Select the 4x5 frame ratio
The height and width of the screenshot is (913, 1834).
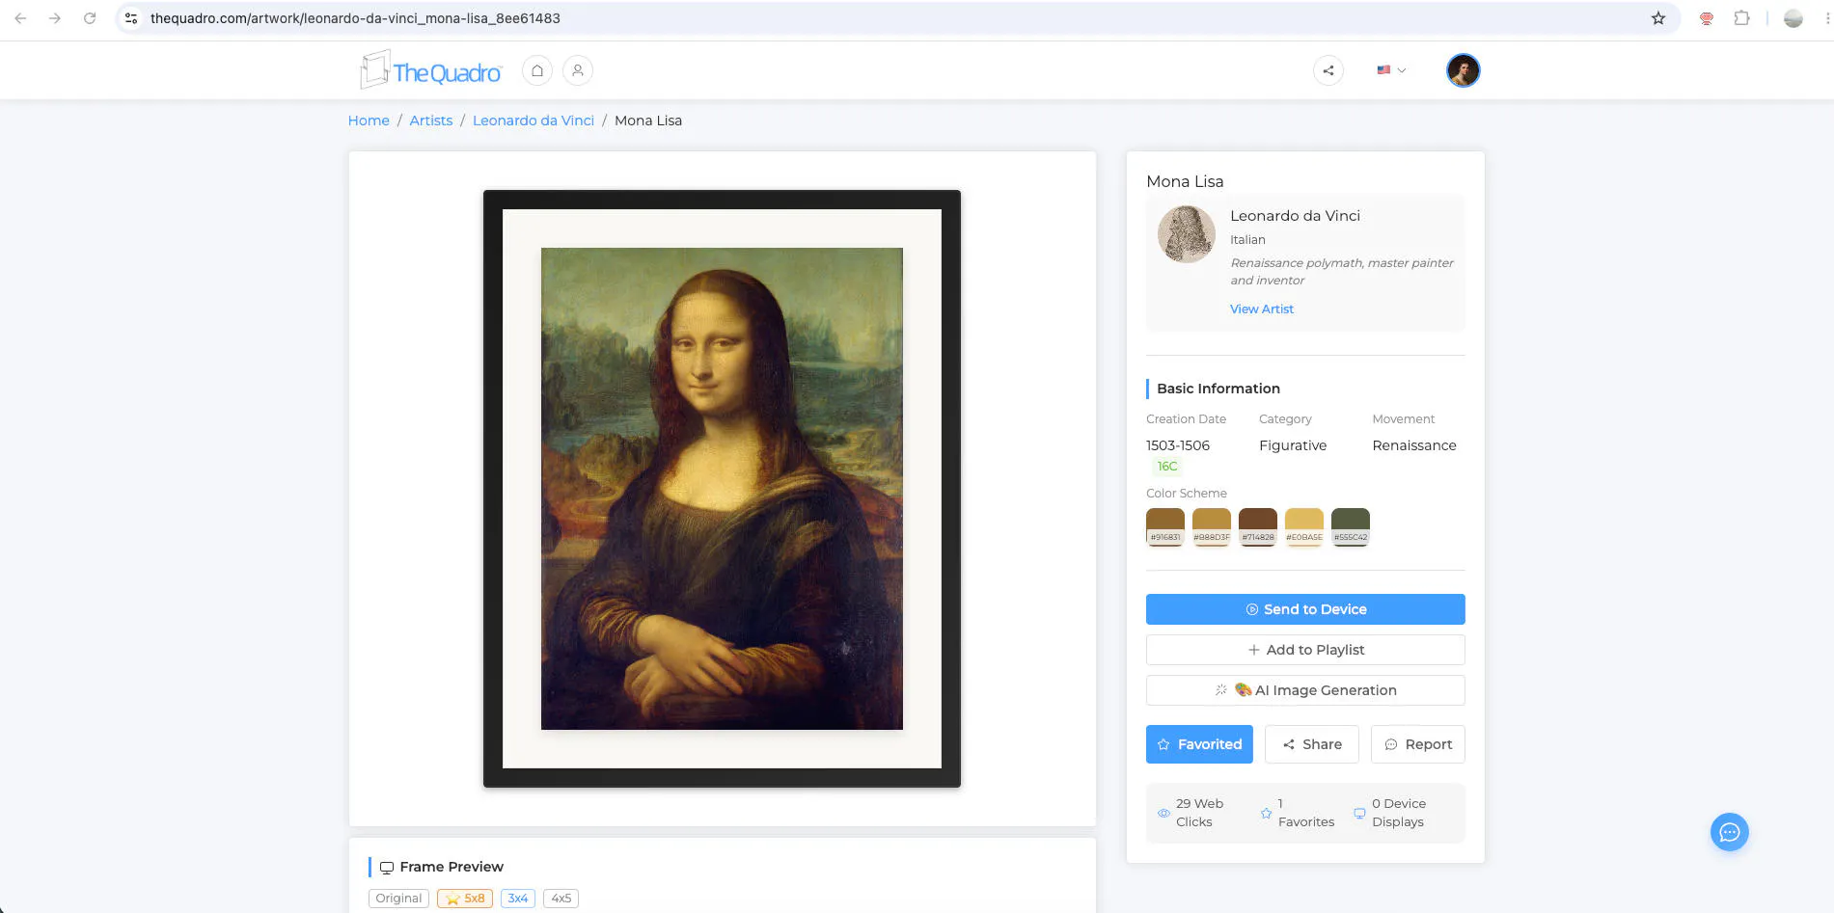tap(561, 899)
